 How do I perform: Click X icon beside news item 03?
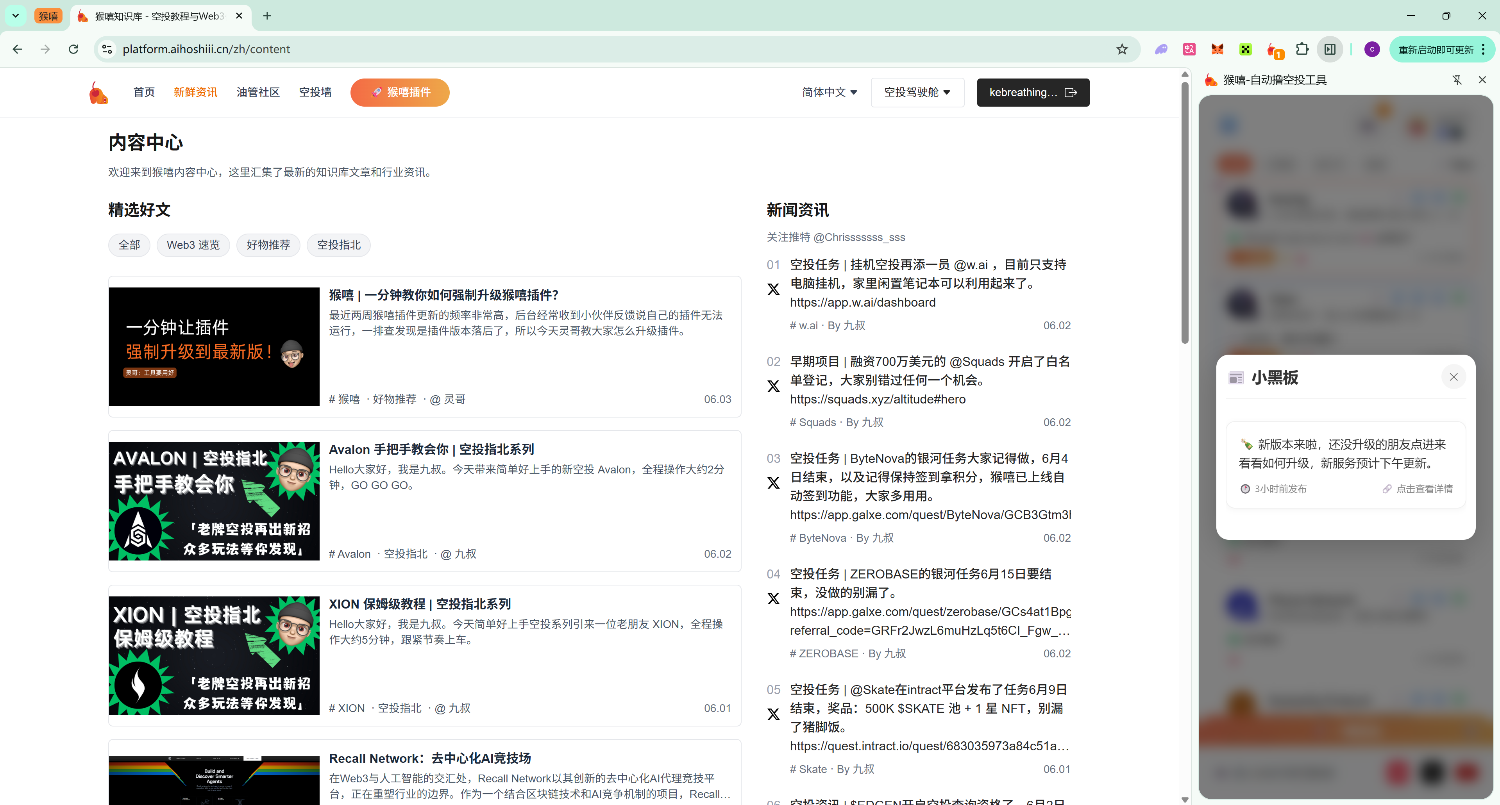point(773,483)
